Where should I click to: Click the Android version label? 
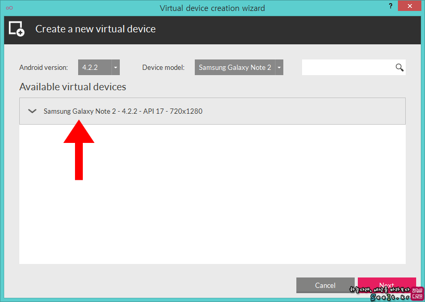tap(44, 67)
